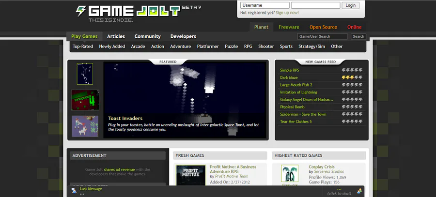Click the rating bolts for Imitation of Lightning

click(x=352, y=92)
